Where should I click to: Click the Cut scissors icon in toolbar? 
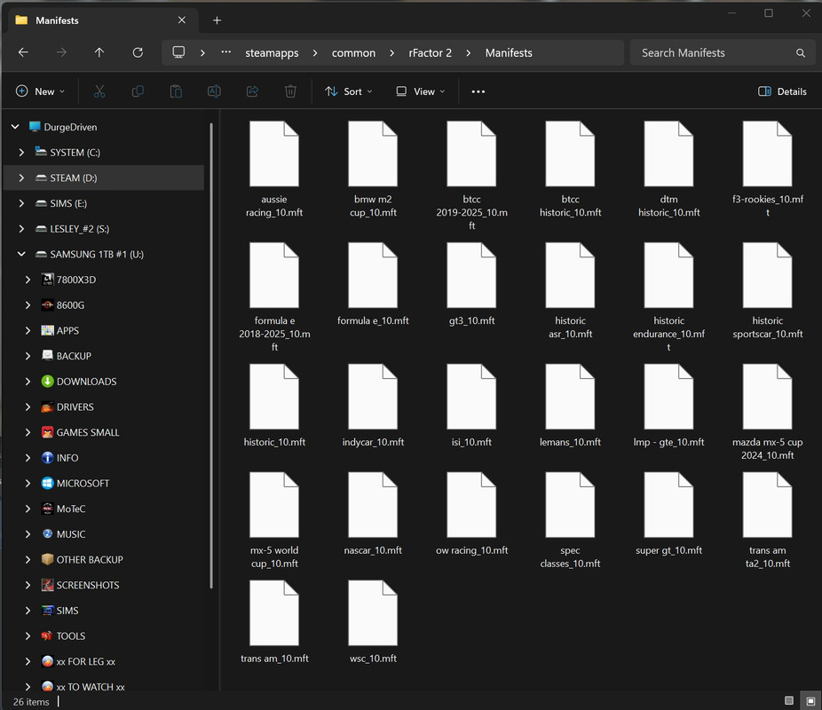pos(99,91)
